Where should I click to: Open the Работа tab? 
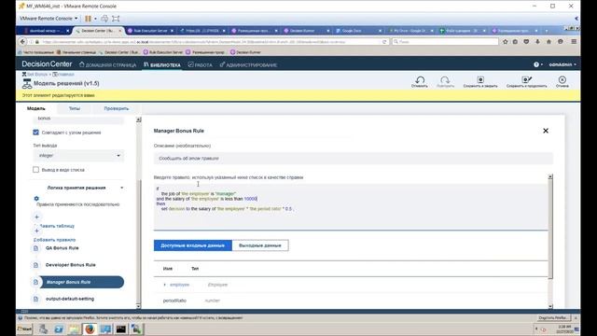coord(201,65)
